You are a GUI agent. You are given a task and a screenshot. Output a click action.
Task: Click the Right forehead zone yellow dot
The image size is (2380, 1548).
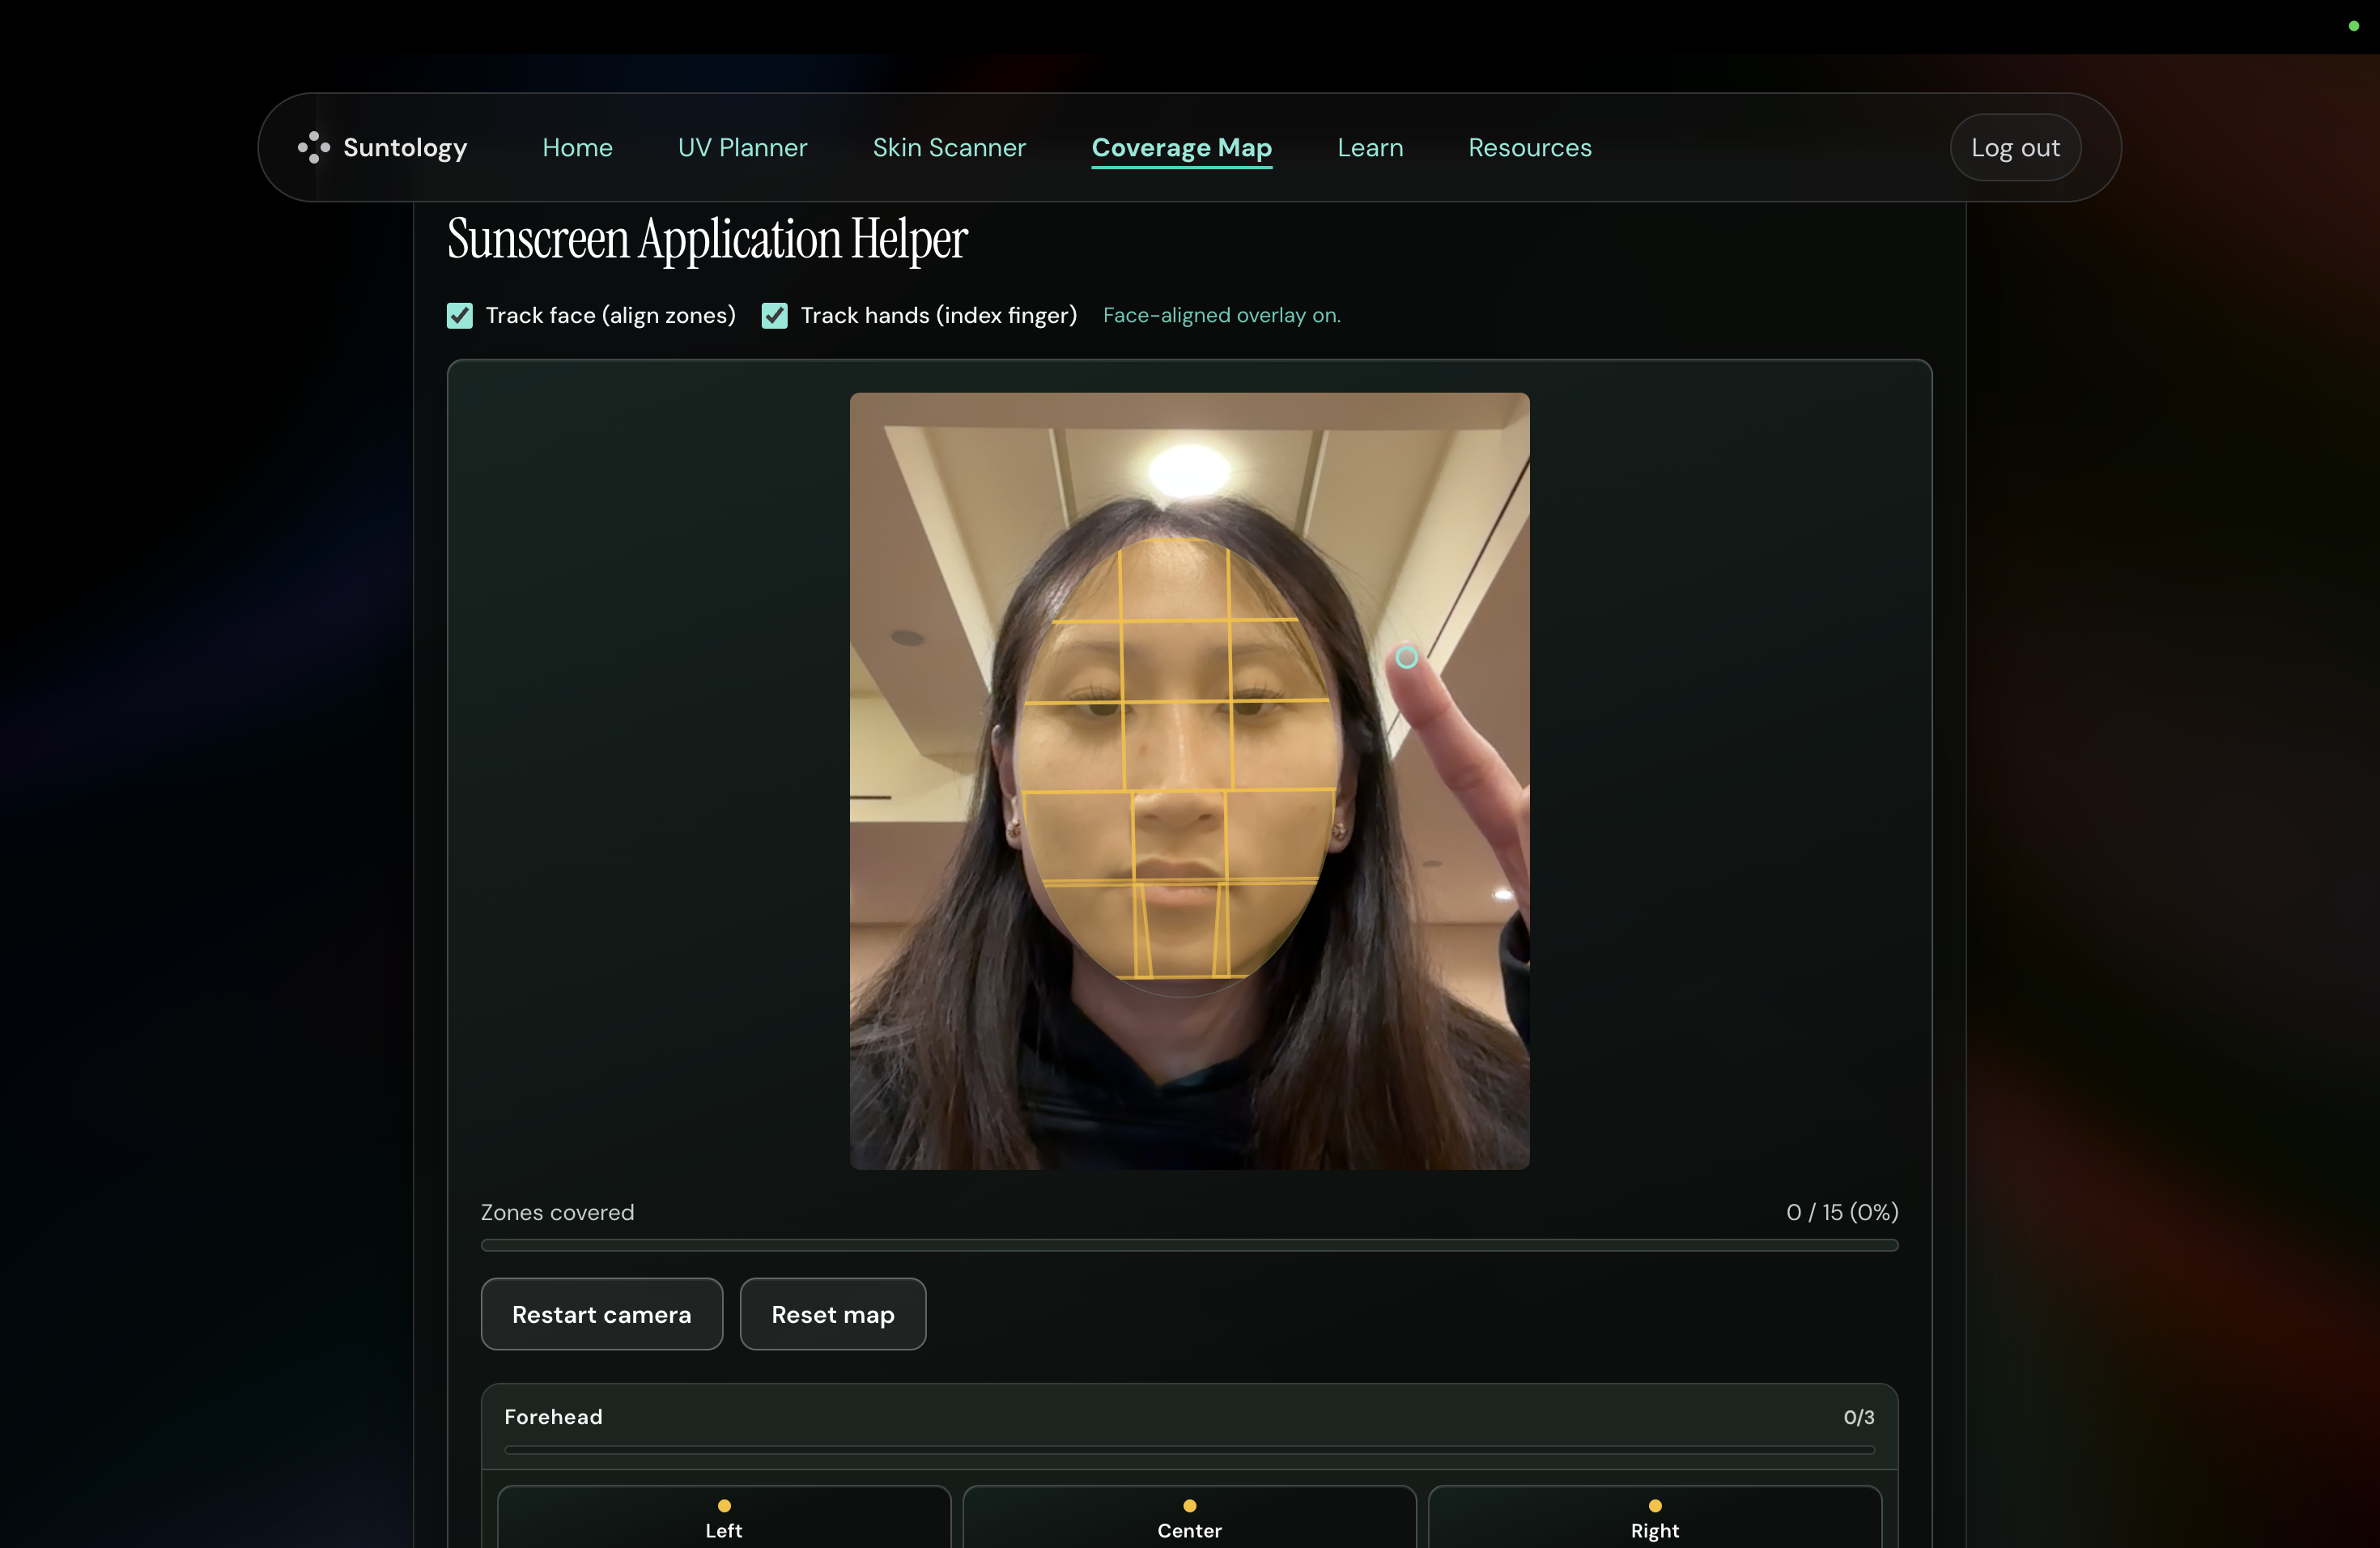pos(1655,1506)
